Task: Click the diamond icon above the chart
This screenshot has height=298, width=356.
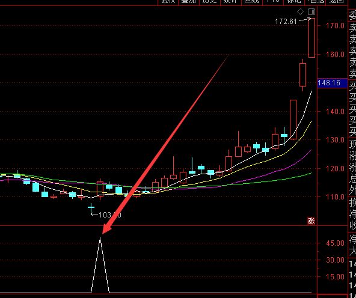Action: pyautogui.click(x=300, y=12)
